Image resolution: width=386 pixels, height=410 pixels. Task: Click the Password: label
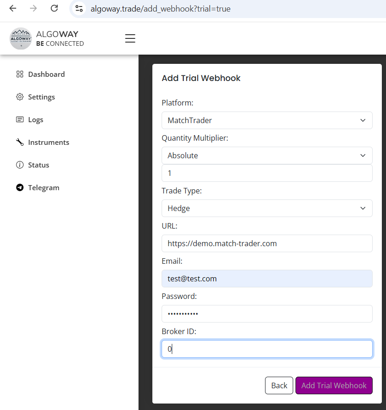pyautogui.click(x=179, y=296)
